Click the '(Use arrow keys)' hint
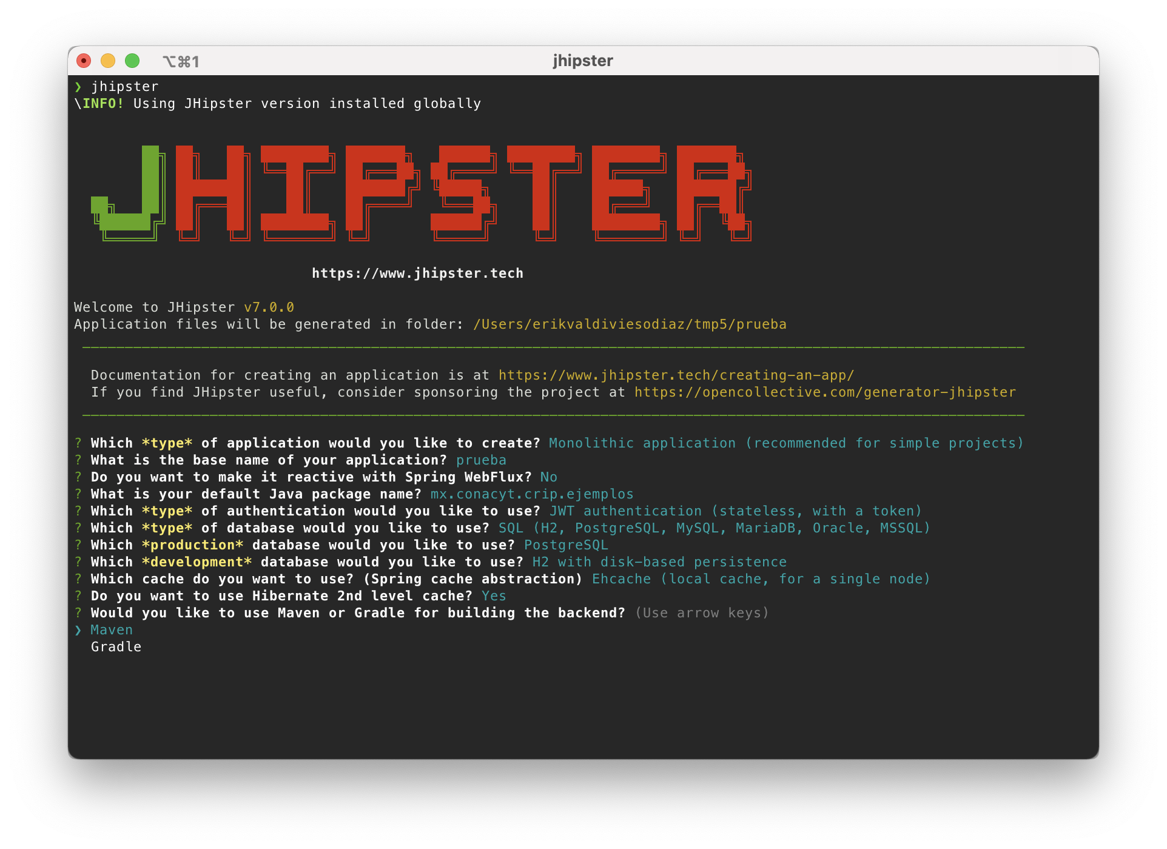 pyautogui.click(x=702, y=613)
